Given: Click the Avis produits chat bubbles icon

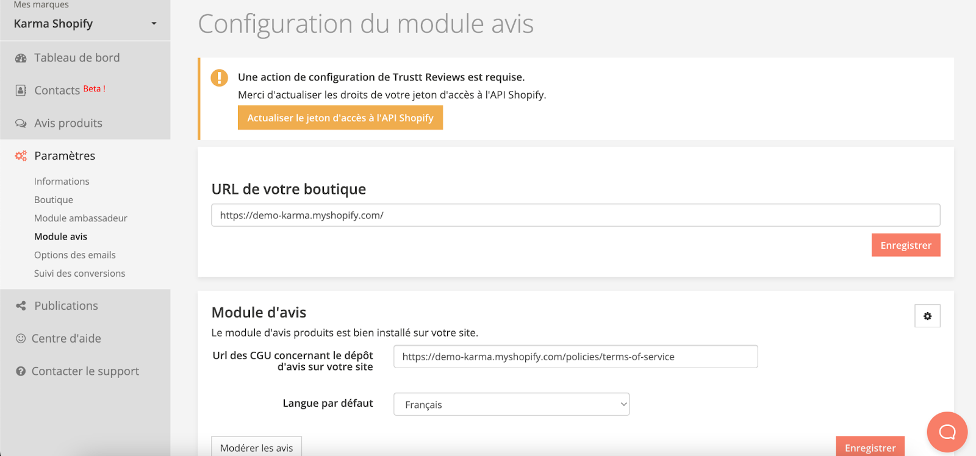Looking at the screenshot, I should pyautogui.click(x=21, y=123).
